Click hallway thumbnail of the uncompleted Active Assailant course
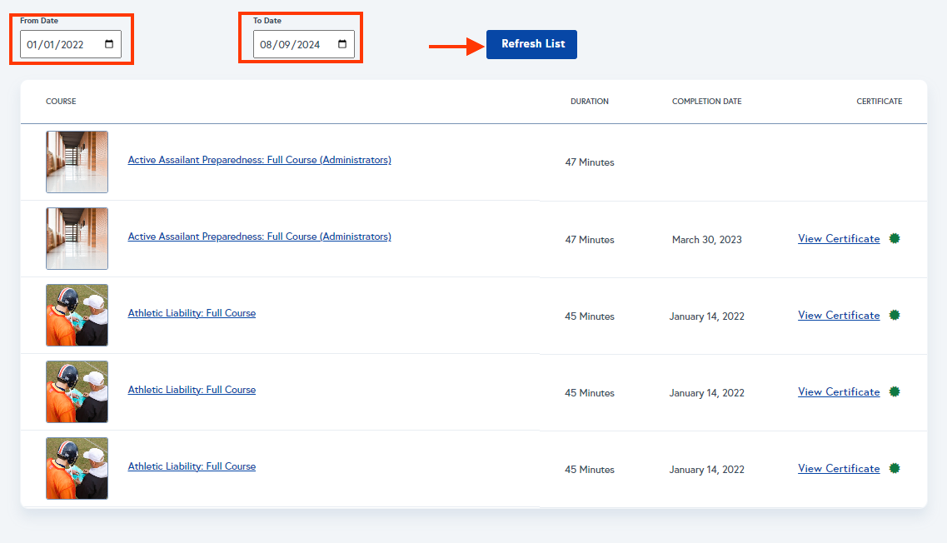Image resolution: width=947 pixels, height=543 pixels. pyautogui.click(x=77, y=162)
